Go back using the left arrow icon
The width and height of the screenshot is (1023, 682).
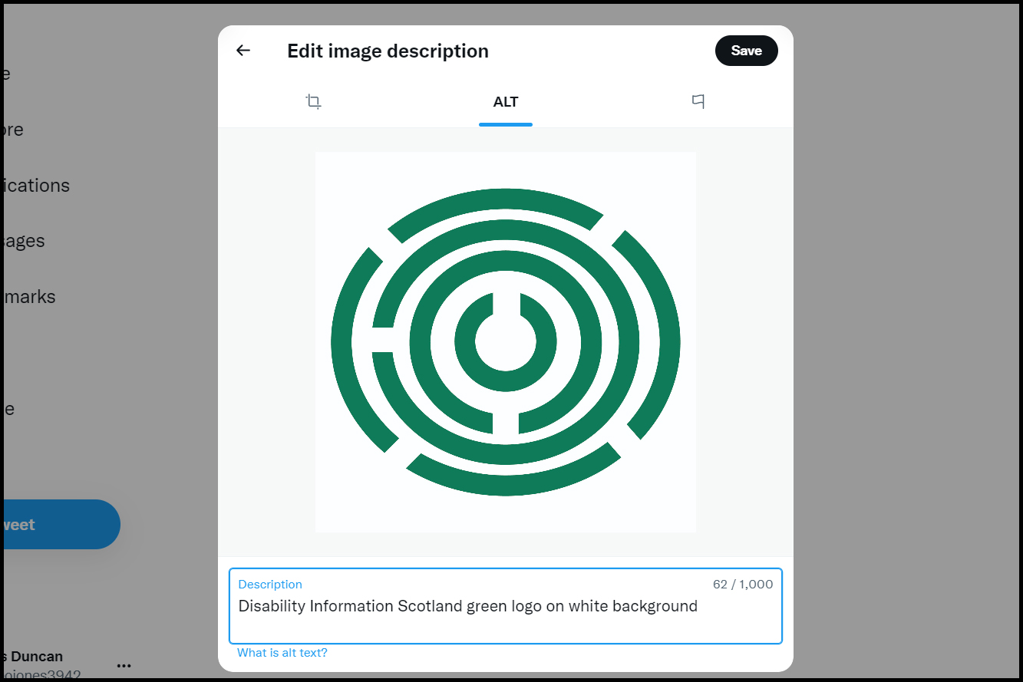click(x=243, y=51)
